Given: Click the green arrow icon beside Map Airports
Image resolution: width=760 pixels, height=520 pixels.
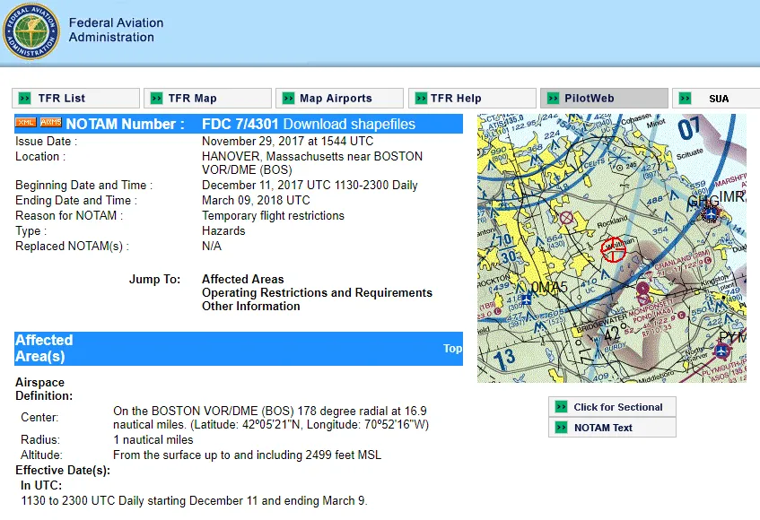Looking at the screenshot, I should pos(288,99).
